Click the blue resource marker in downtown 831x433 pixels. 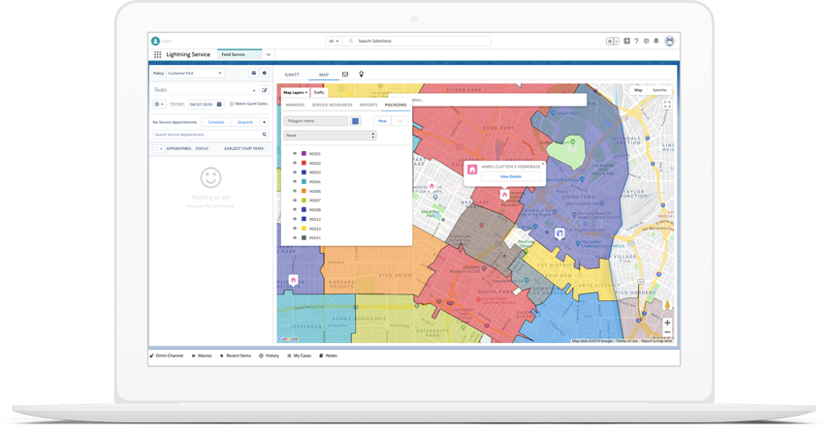coord(559,232)
